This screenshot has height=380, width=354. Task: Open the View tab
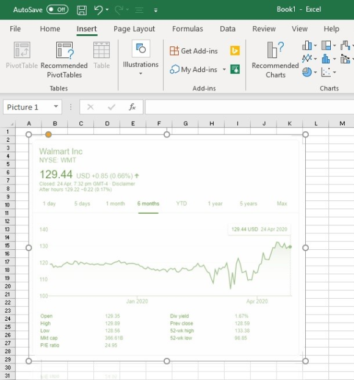click(300, 29)
